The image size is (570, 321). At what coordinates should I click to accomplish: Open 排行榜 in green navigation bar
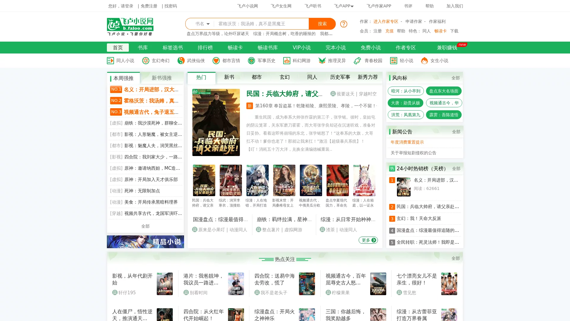tap(205, 48)
